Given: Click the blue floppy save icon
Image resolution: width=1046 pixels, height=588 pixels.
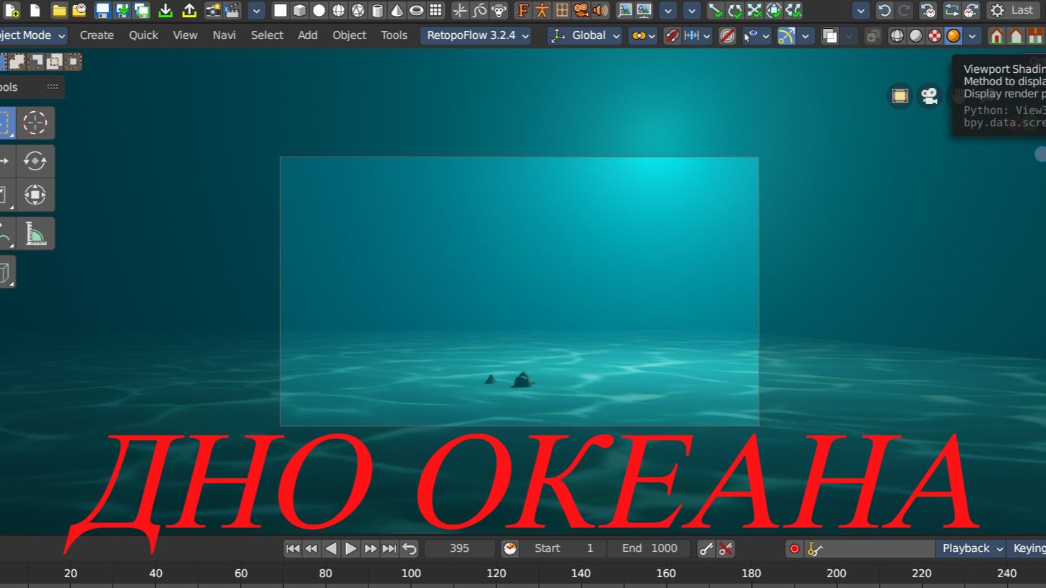Looking at the screenshot, I should pos(103,11).
